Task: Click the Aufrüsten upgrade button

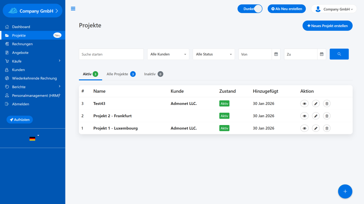Action: coord(20,120)
